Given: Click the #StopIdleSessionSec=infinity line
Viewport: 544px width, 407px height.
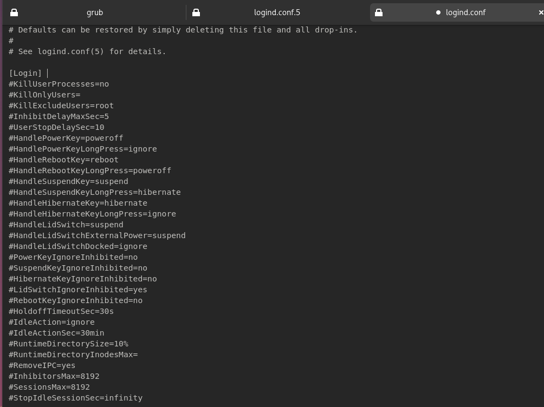Looking at the screenshot, I should click(75, 398).
